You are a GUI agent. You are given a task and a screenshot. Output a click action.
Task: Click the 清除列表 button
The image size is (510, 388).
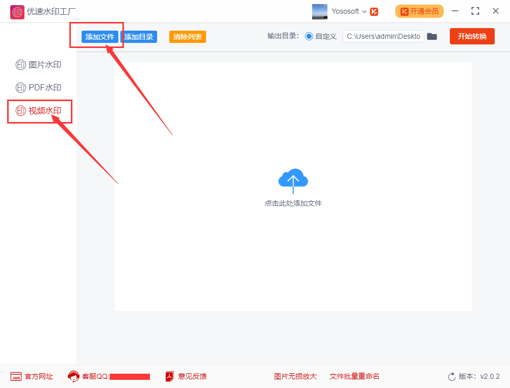pos(187,36)
